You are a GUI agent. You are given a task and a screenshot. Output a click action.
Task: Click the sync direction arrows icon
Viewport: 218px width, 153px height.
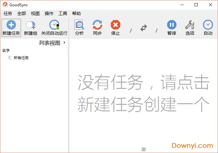click(x=144, y=28)
